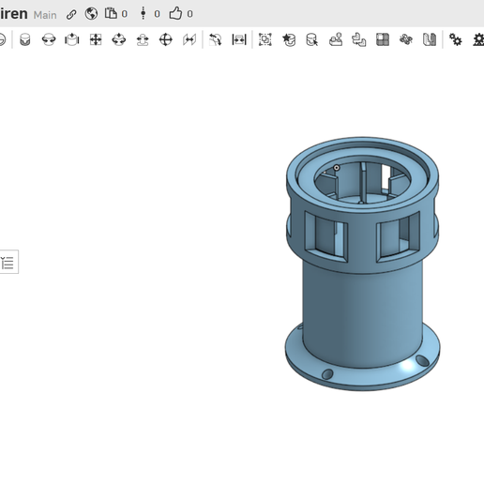Click the thumbs-up like icon
This screenshot has height=484, width=484.
pos(175,14)
